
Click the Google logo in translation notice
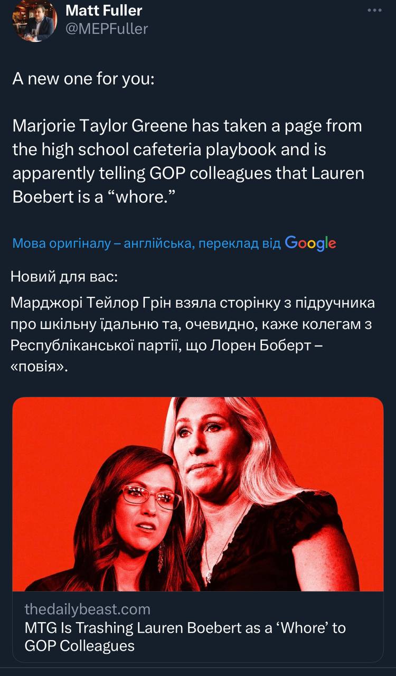pos(310,242)
